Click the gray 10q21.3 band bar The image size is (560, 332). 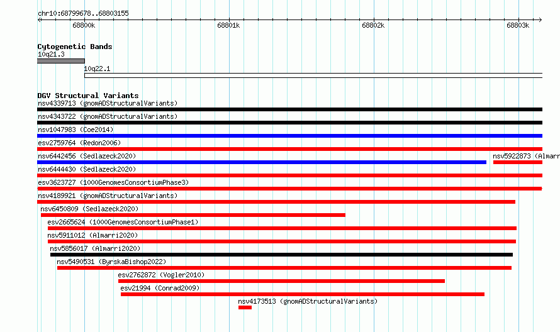click(x=61, y=61)
